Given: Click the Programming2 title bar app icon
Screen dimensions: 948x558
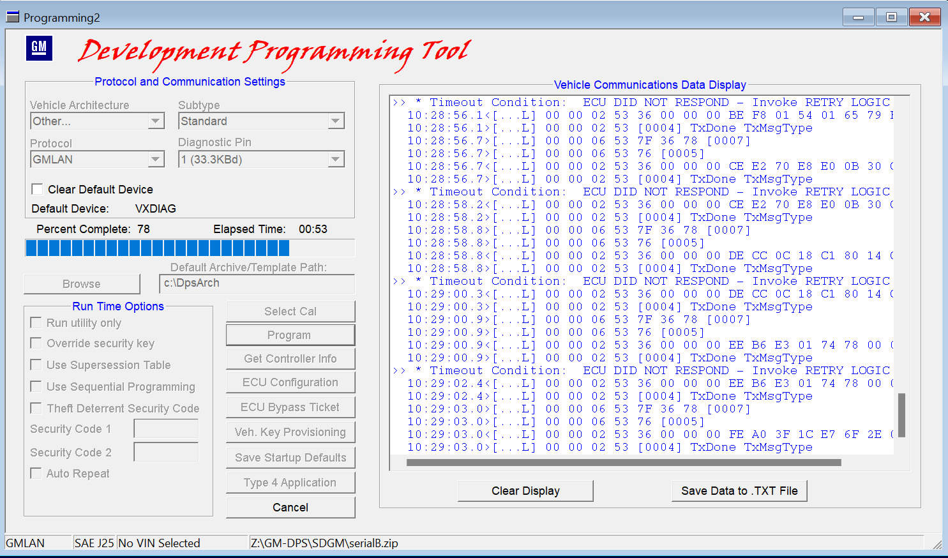Looking at the screenshot, I should pyautogui.click(x=12, y=17).
